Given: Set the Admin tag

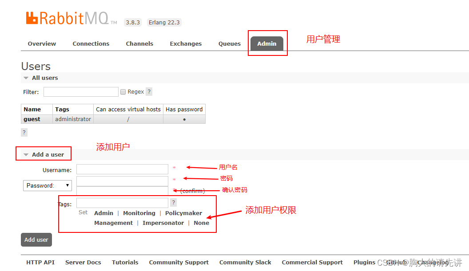Looking at the screenshot, I should tap(103, 213).
